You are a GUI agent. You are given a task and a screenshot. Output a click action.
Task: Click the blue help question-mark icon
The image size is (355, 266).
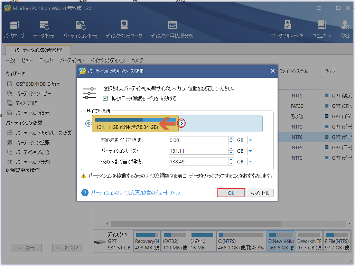85,193
